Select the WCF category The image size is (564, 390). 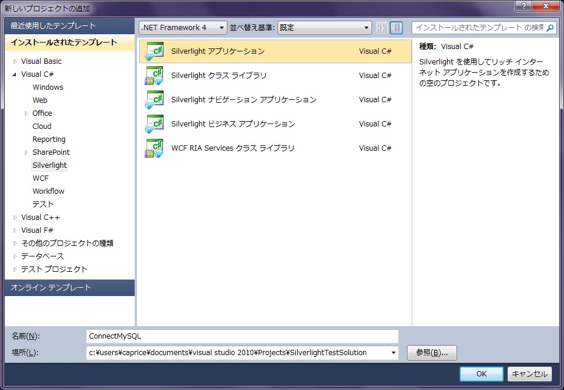pyautogui.click(x=40, y=178)
